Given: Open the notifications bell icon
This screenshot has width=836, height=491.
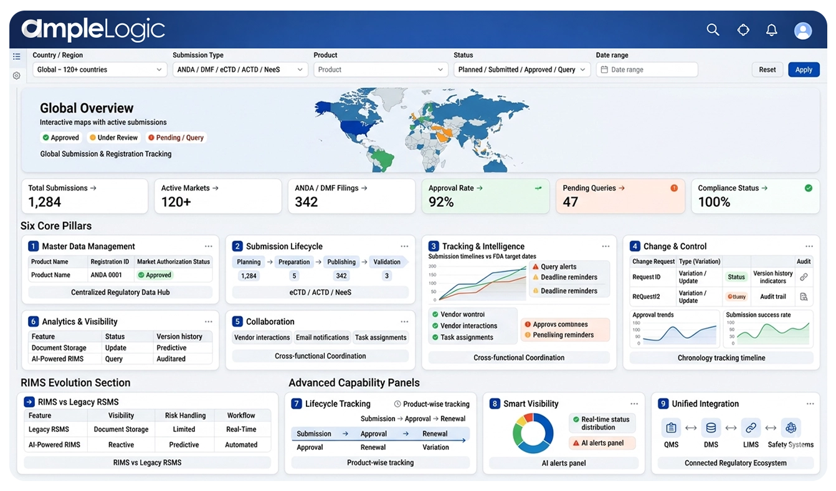Looking at the screenshot, I should tap(771, 30).
